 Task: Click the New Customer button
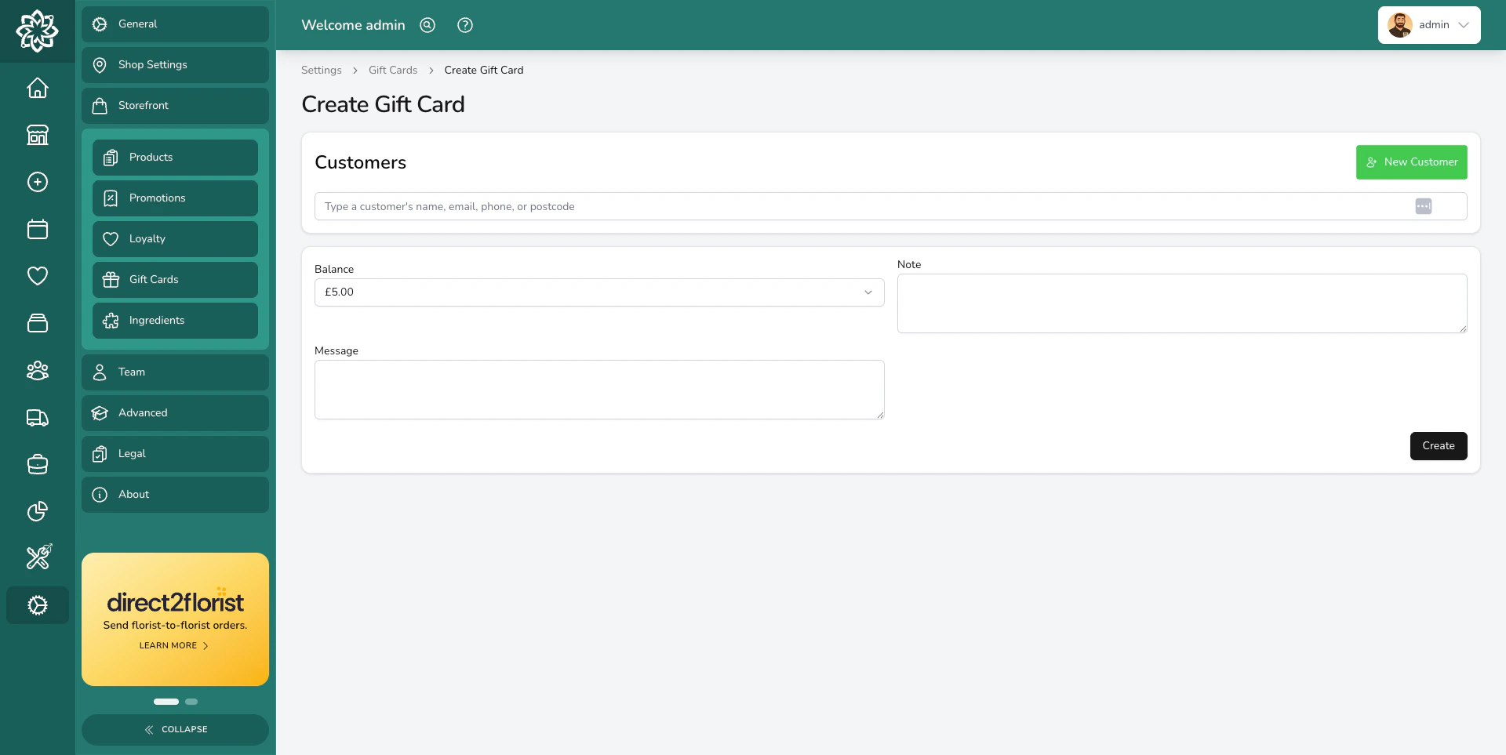point(1410,162)
